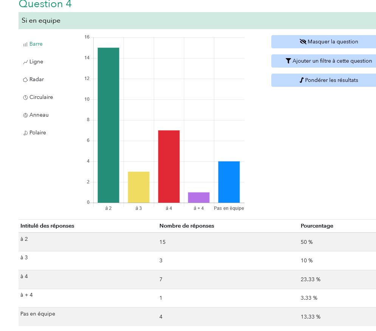
Task: Select the Barre chart type icon
Action: (25, 45)
